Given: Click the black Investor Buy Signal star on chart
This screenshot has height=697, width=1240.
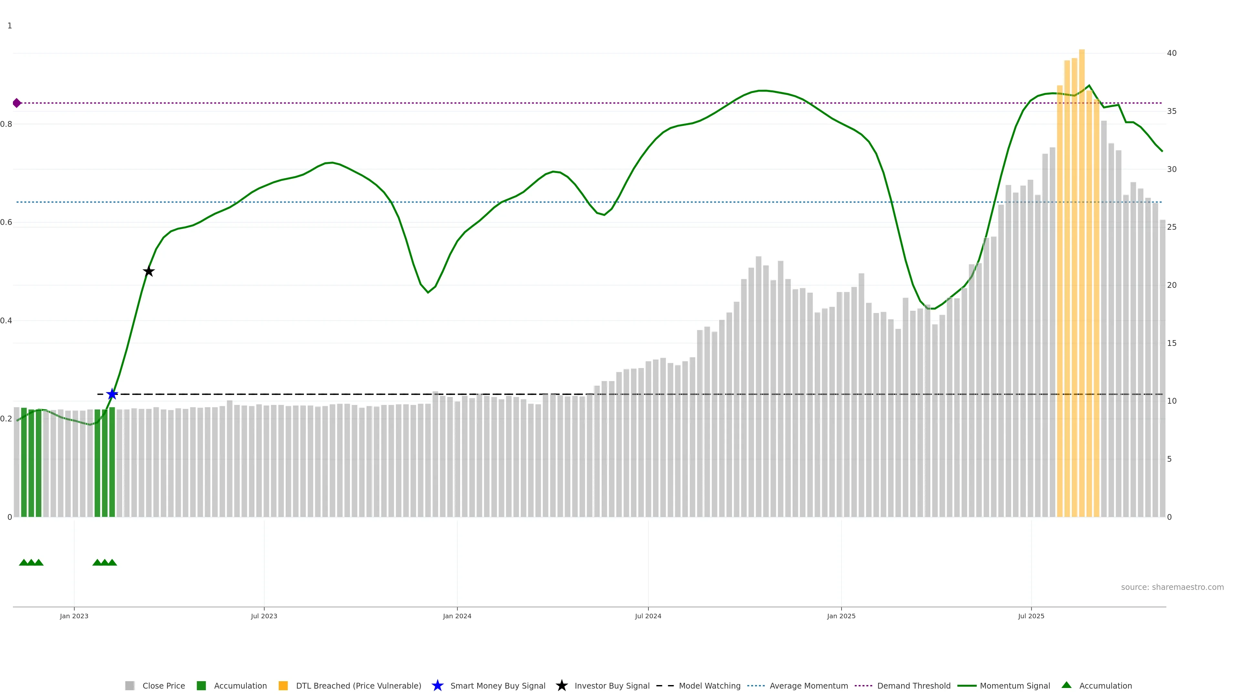Looking at the screenshot, I should 149,271.
